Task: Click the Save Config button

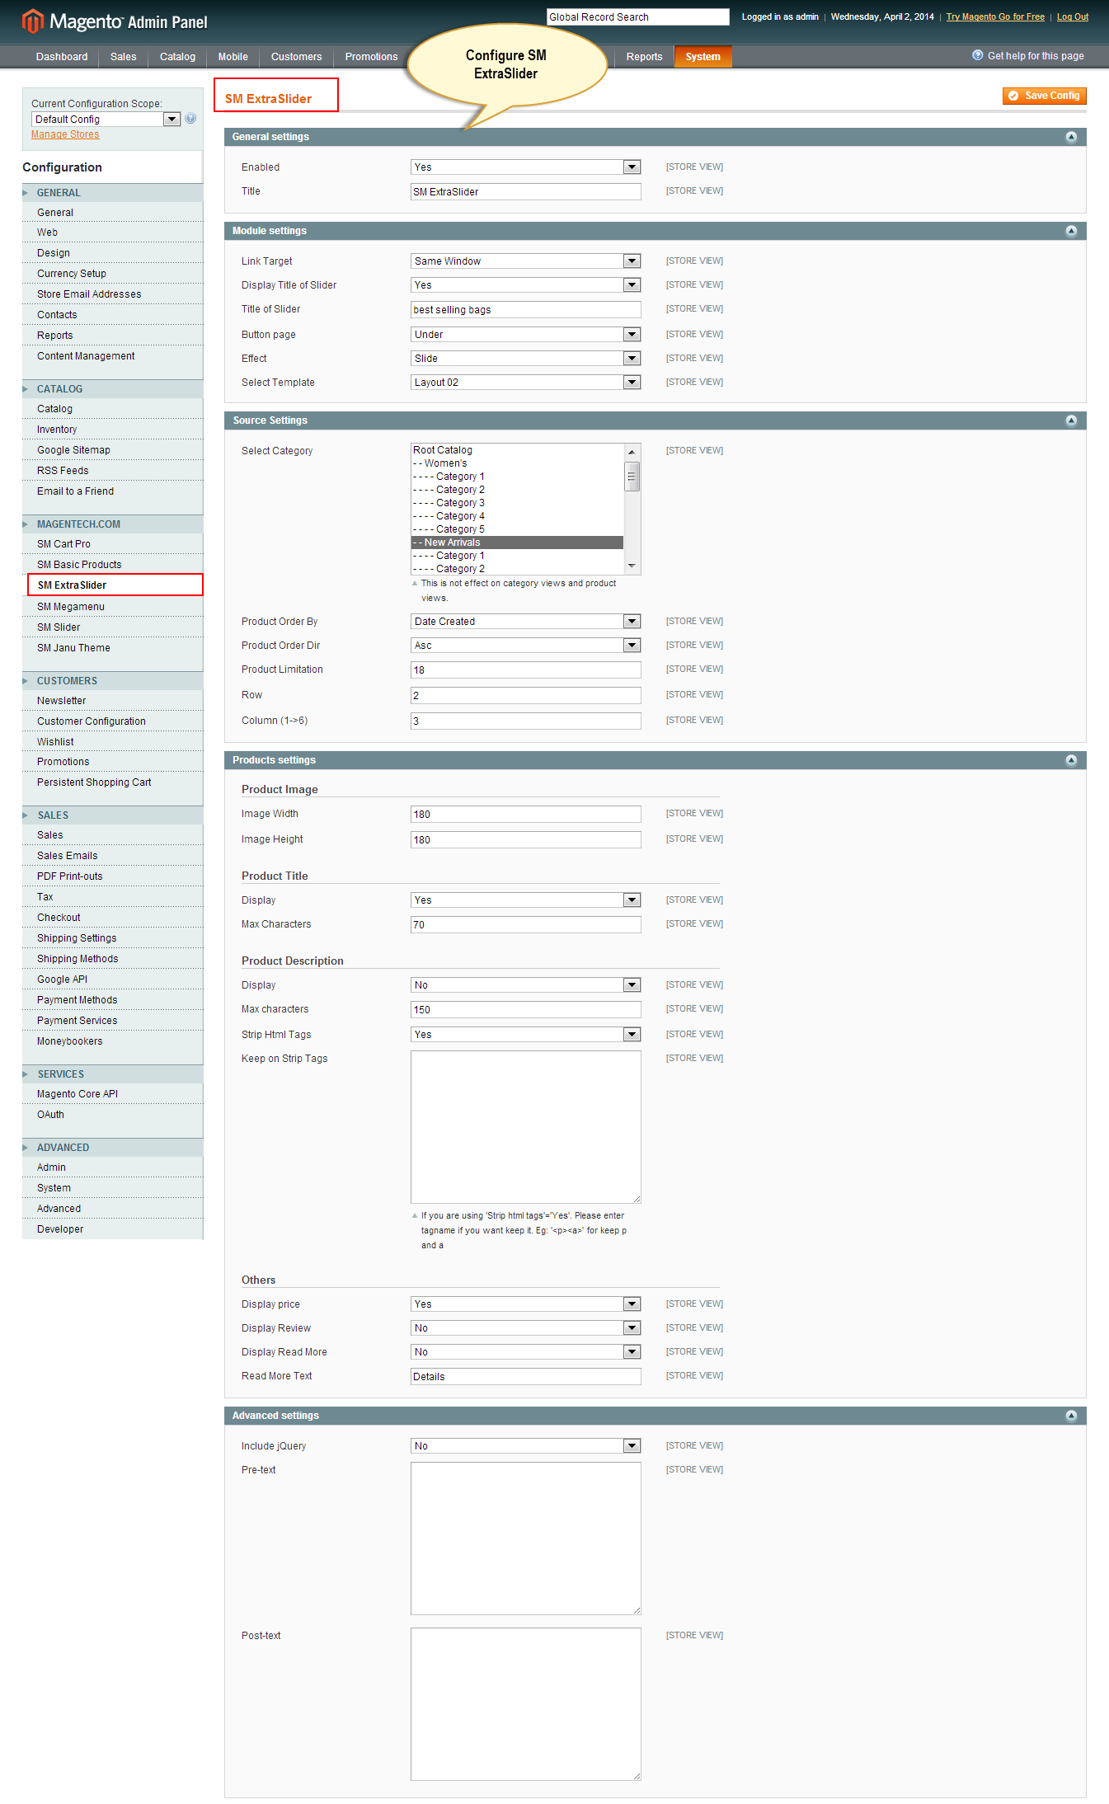Action: coord(1045,96)
